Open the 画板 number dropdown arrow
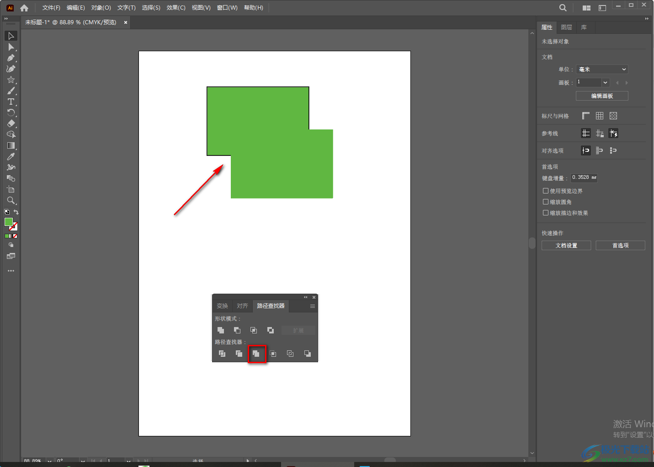The height and width of the screenshot is (467, 654). coord(606,82)
